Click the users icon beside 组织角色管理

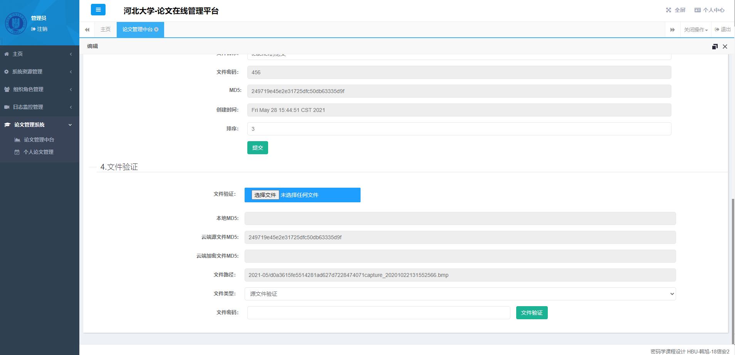7,89
